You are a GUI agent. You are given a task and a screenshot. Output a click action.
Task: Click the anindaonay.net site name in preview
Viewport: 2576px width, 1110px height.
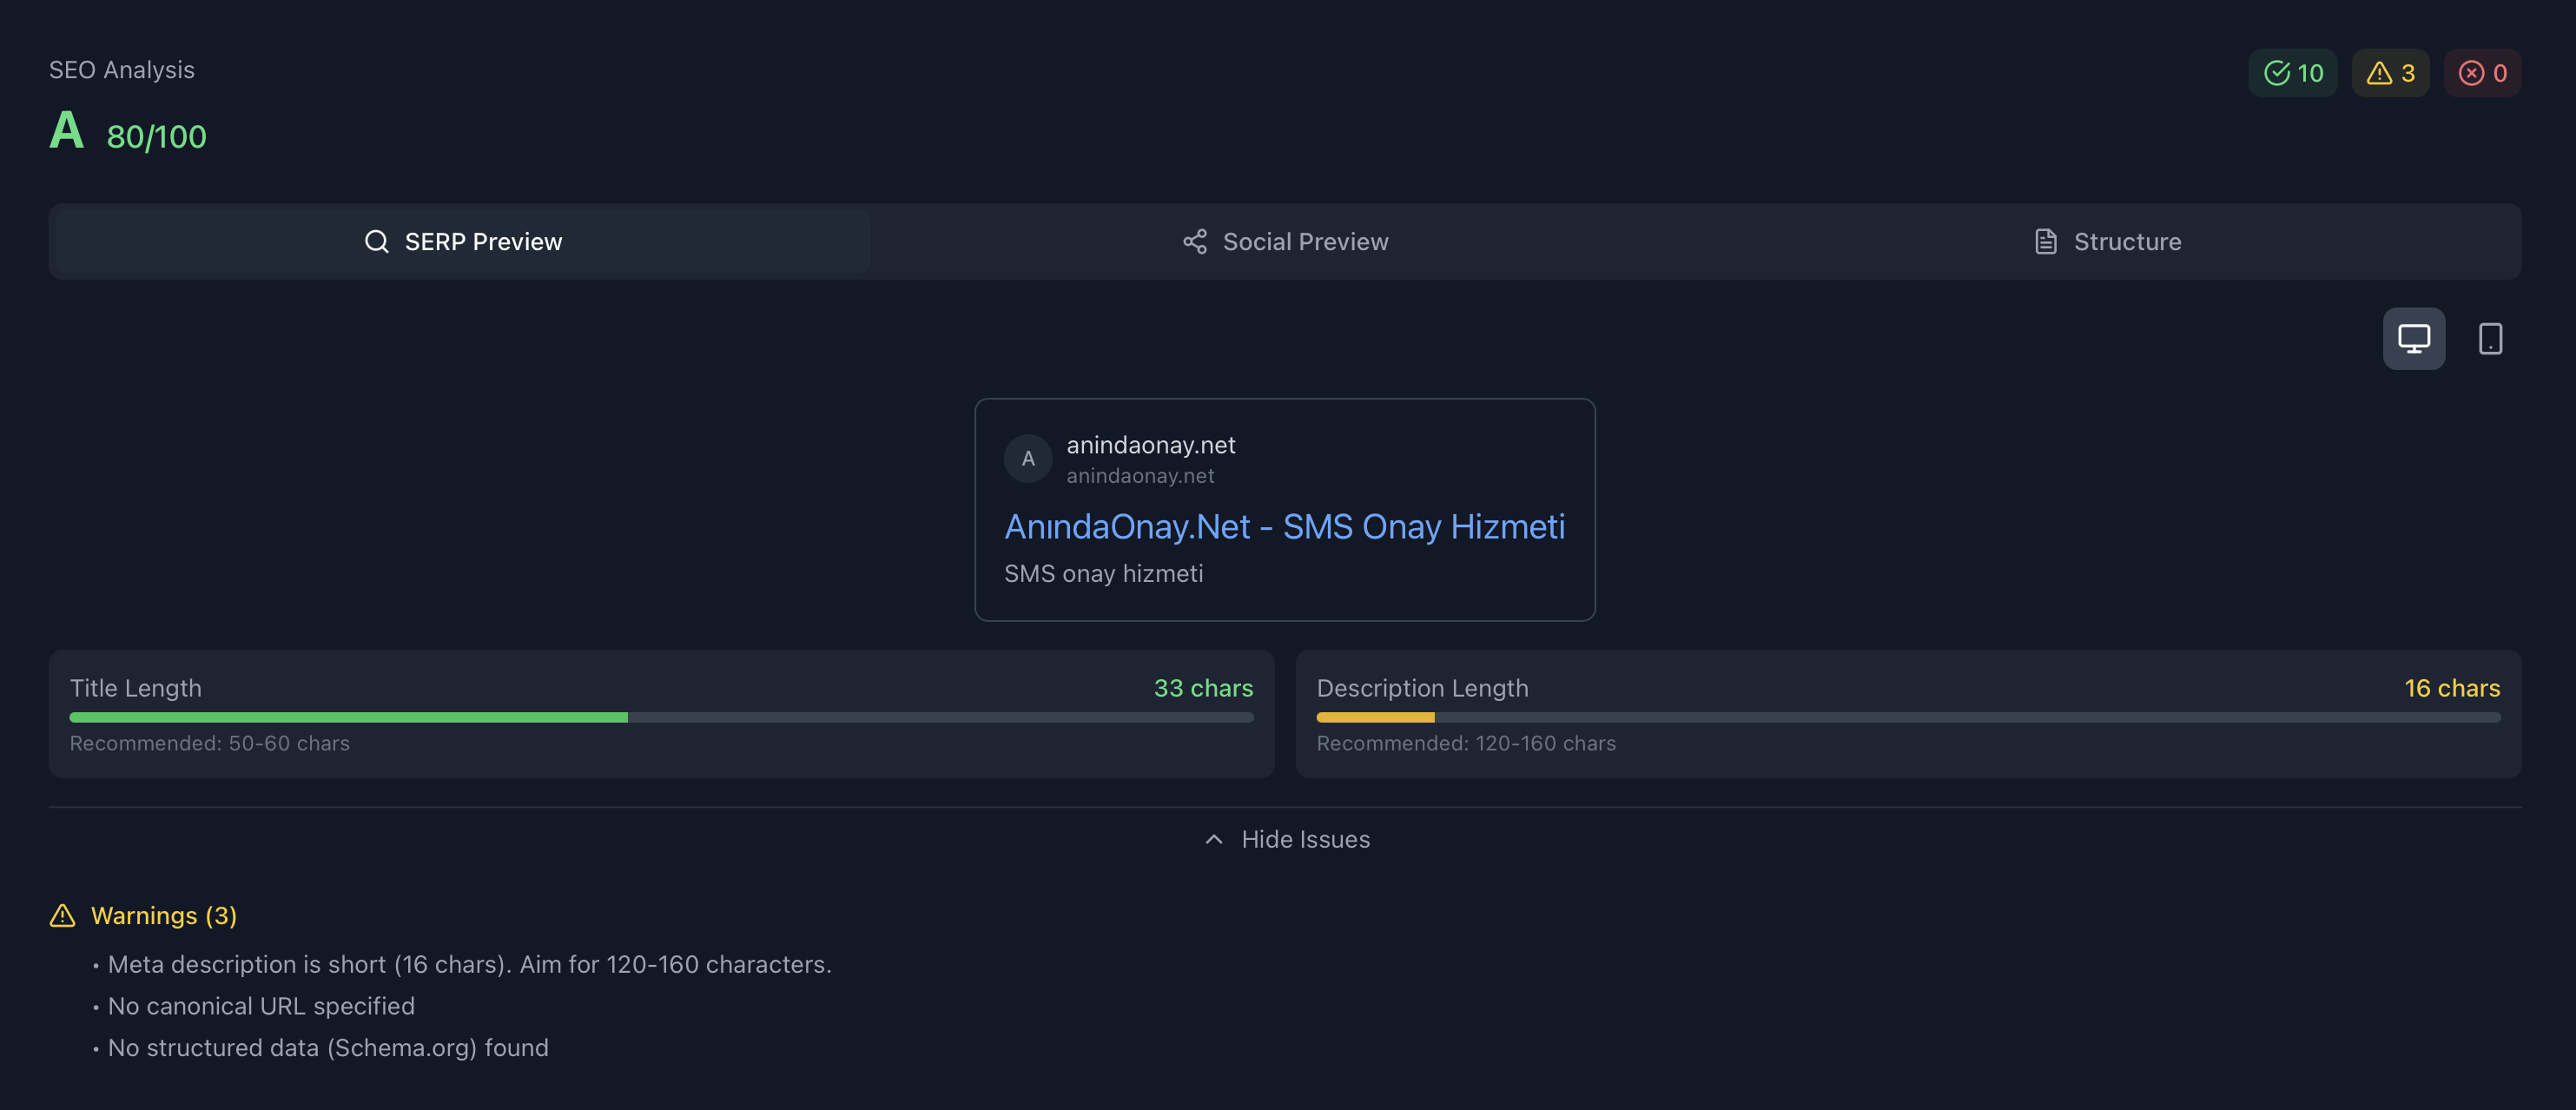(x=1151, y=445)
